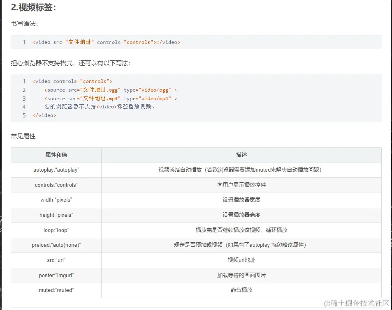Screen dimensions: 392x310
Task: Click the code line with controls="controls"></video>
Action: click(x=106, y=42)
